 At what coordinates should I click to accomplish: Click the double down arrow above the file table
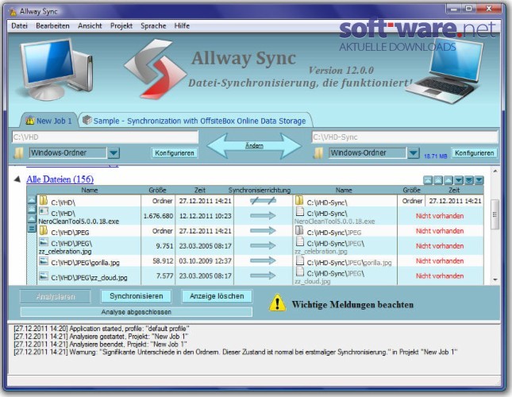(469, 180)
